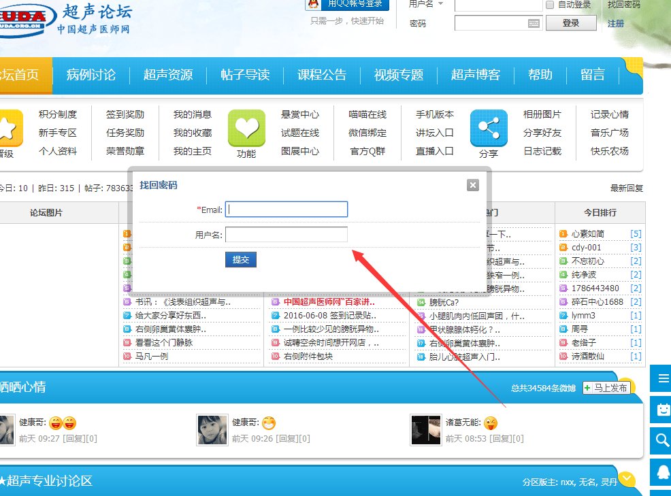Submit the form with 提交 button
This screenshot has height=496, width=671.
point(240,259)
